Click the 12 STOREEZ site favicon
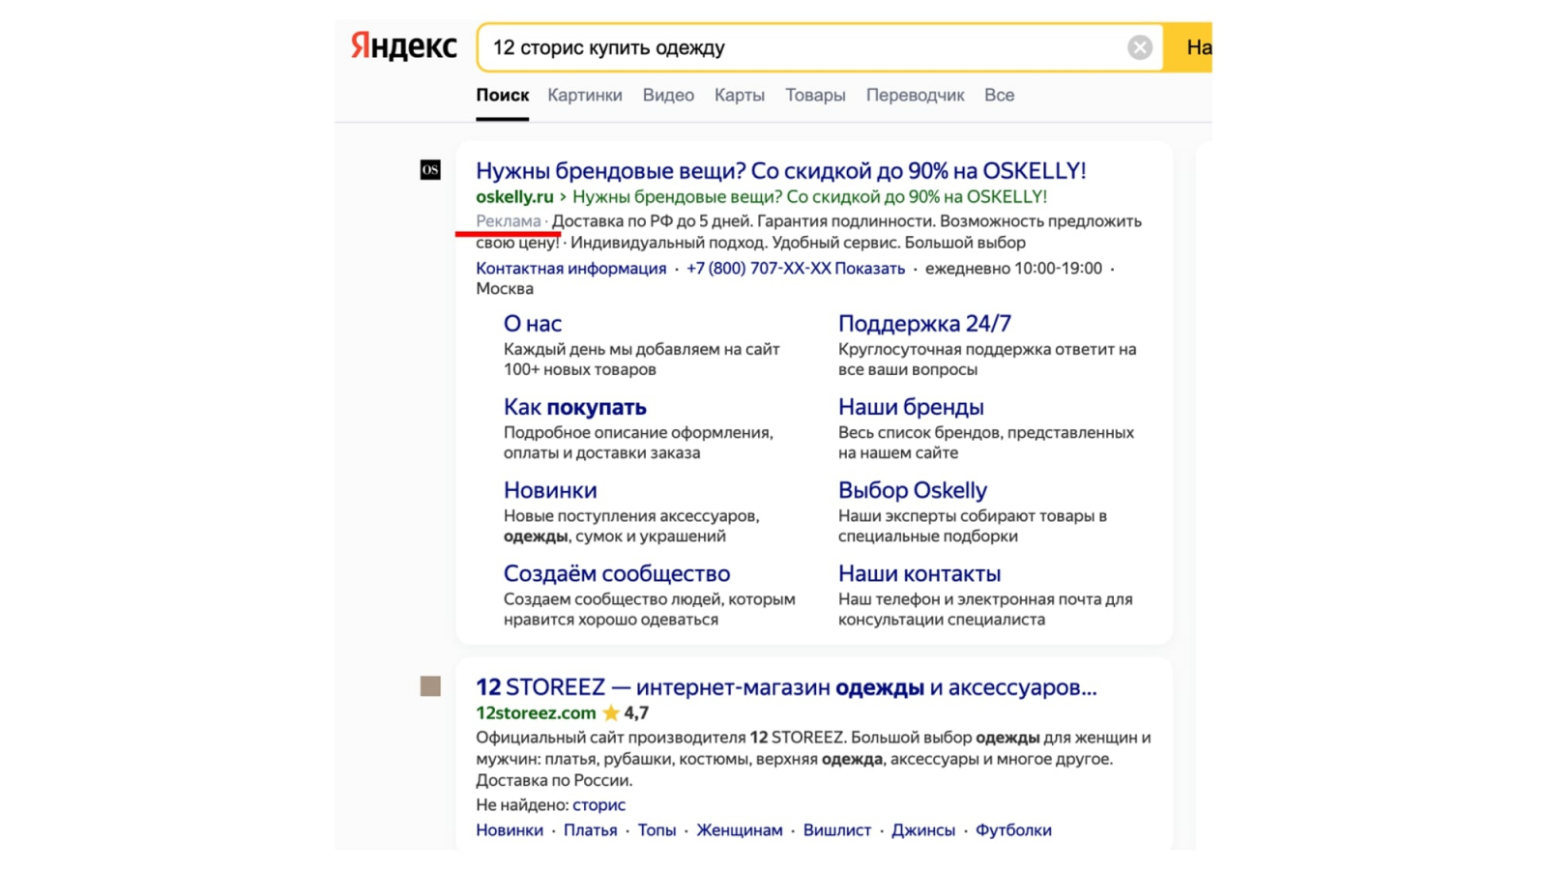Screen dimensions: 1547x870 [x=430, y=686]
